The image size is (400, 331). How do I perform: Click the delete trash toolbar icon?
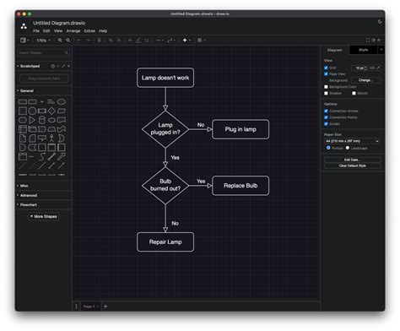99,41
